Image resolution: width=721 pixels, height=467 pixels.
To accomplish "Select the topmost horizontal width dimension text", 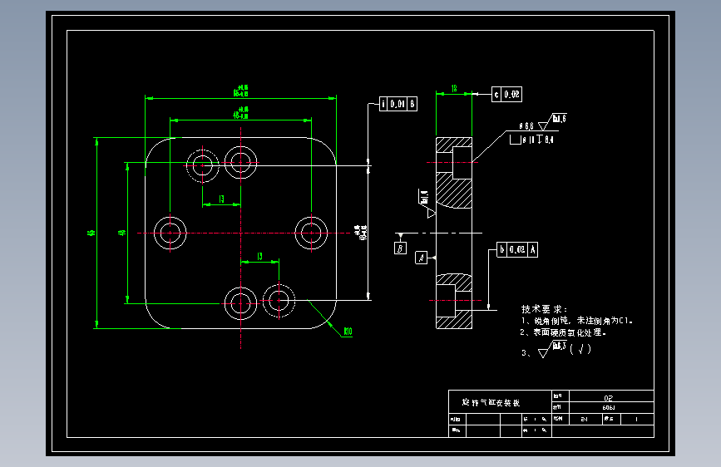I will click(240, 91).
